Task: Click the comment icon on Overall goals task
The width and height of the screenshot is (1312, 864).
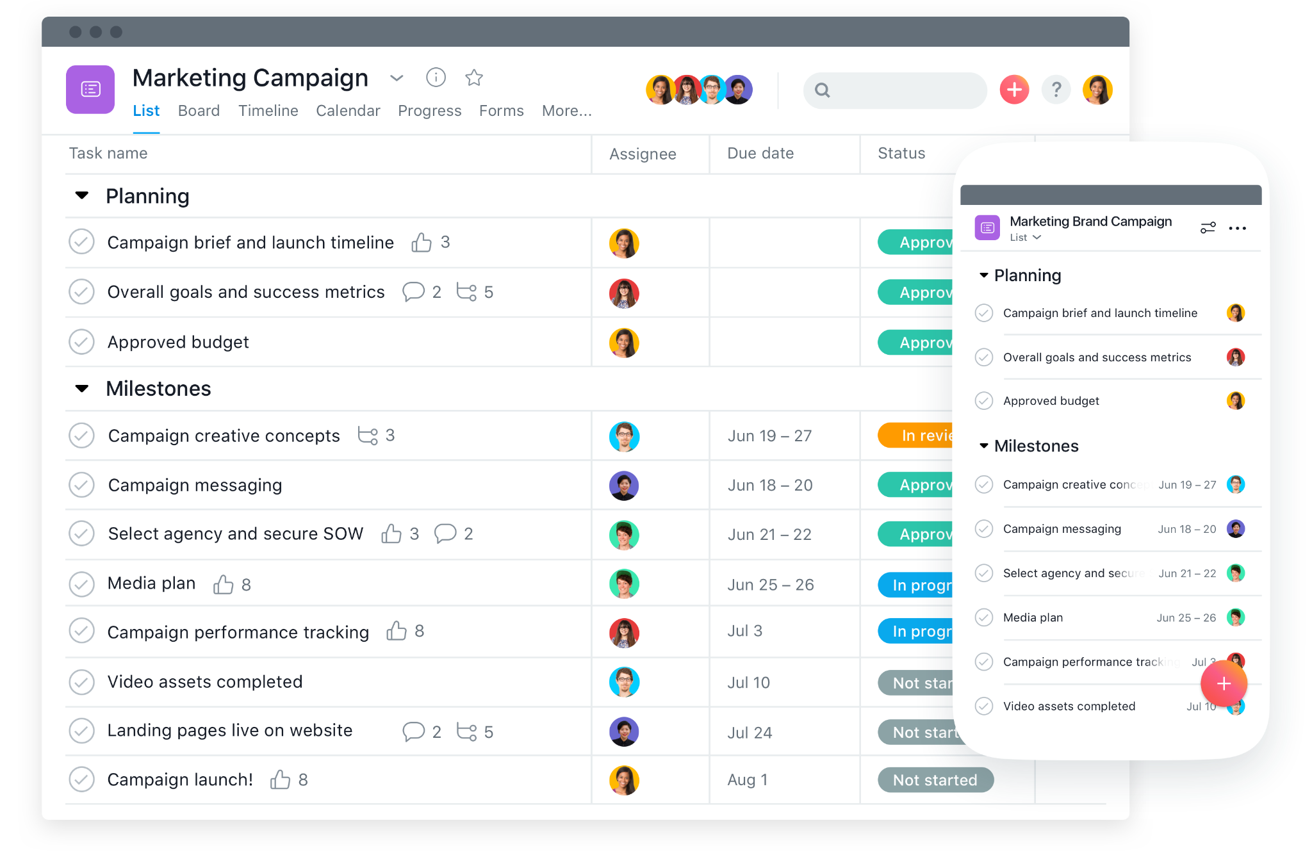Action: (x=412, y=291)
